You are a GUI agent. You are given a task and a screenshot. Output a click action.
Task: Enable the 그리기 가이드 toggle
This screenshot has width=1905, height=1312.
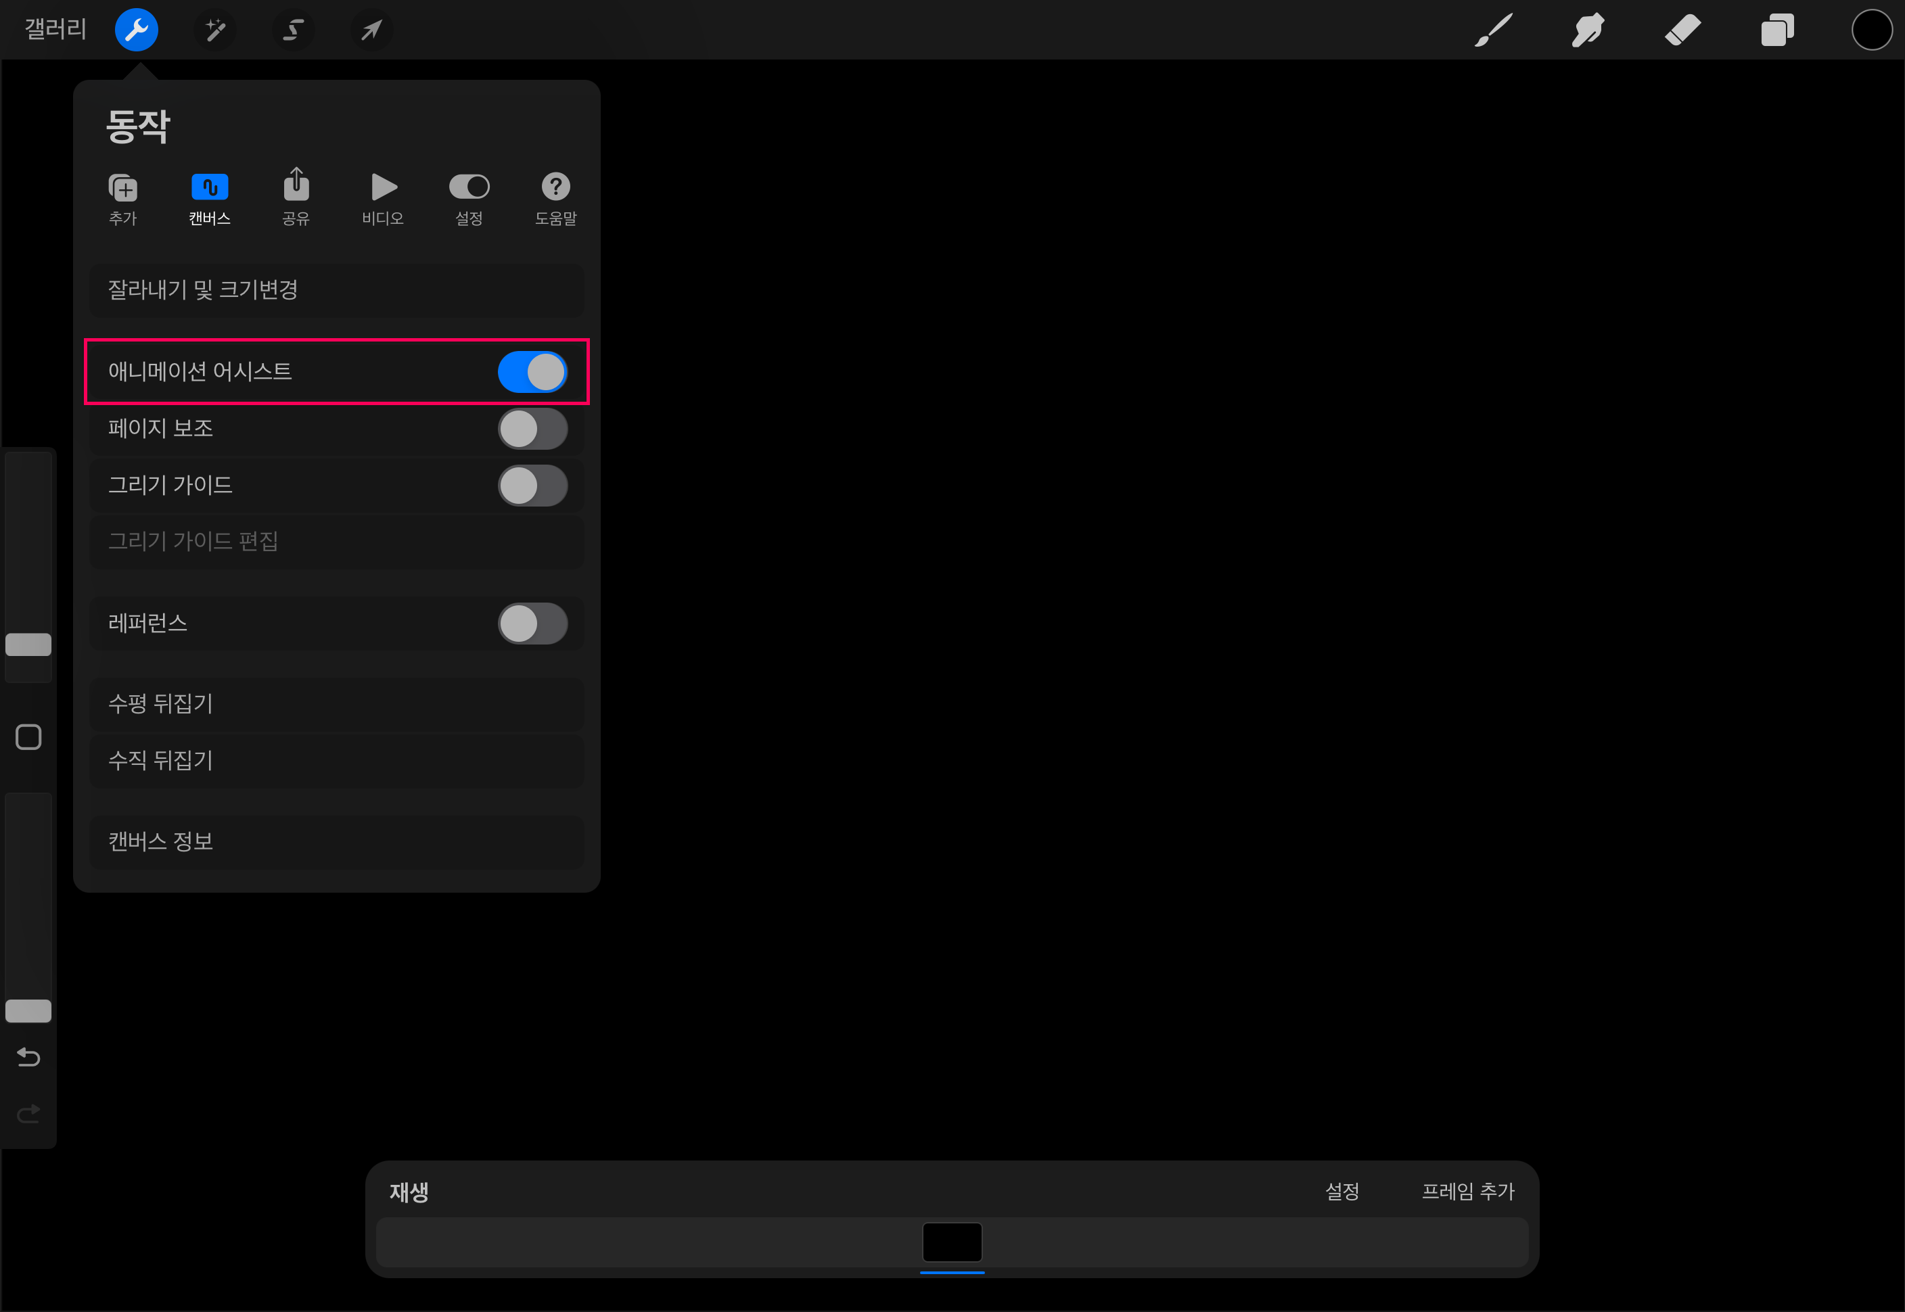click(532, 486)
